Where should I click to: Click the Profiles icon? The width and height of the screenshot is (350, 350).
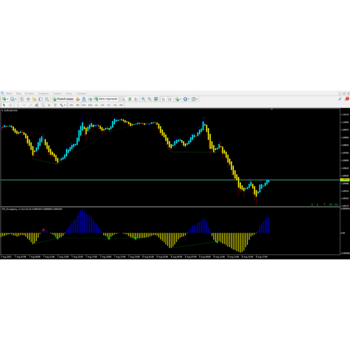click(12, 99)
